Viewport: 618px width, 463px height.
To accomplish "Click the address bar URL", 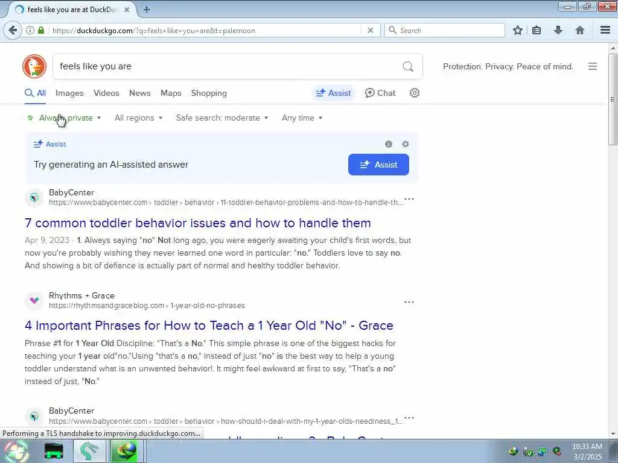I will 154,30.
